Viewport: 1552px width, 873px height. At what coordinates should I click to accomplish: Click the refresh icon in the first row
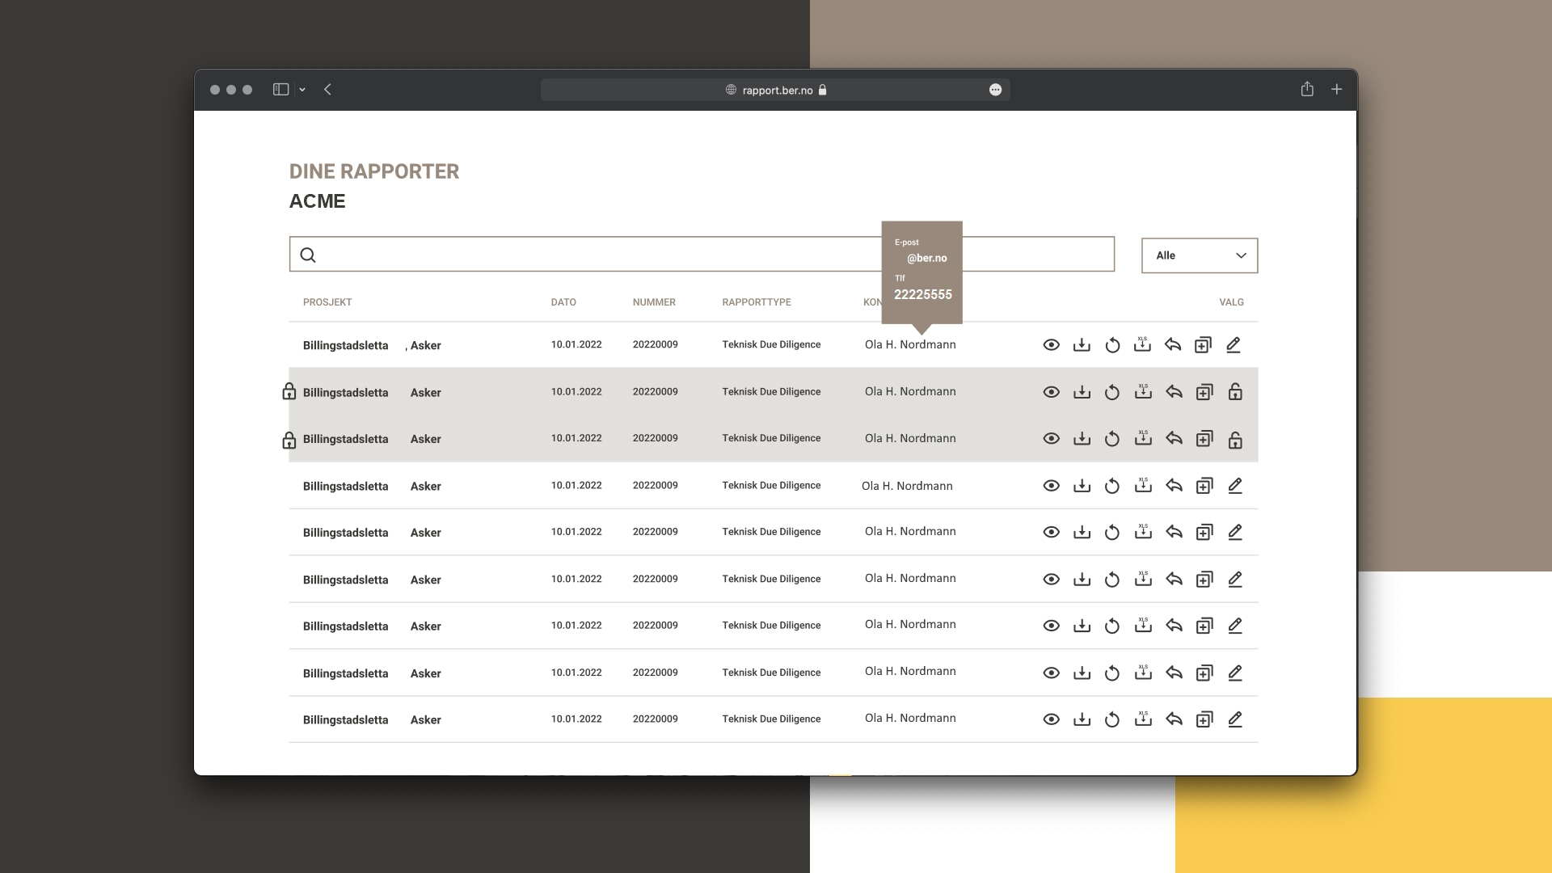(x=1112, y=345)
